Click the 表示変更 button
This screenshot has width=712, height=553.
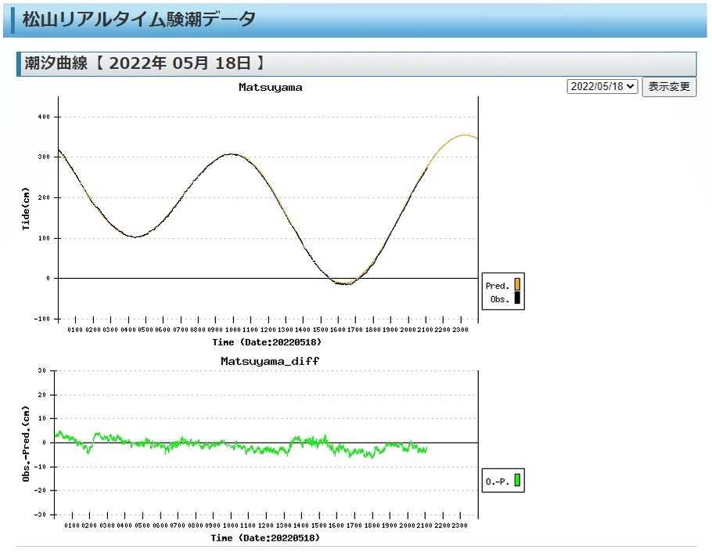(x=669, y=86)
